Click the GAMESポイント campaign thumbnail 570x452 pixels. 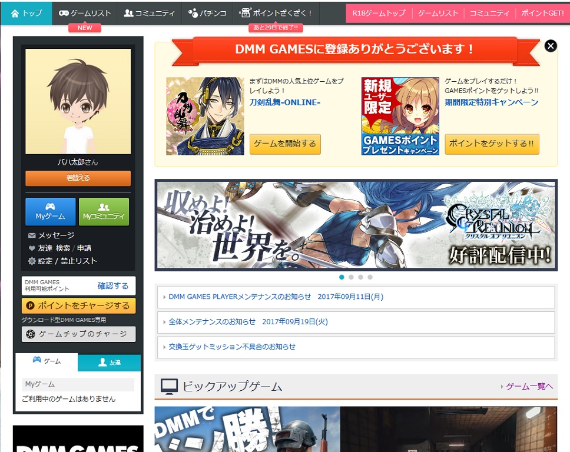point(400,117)
